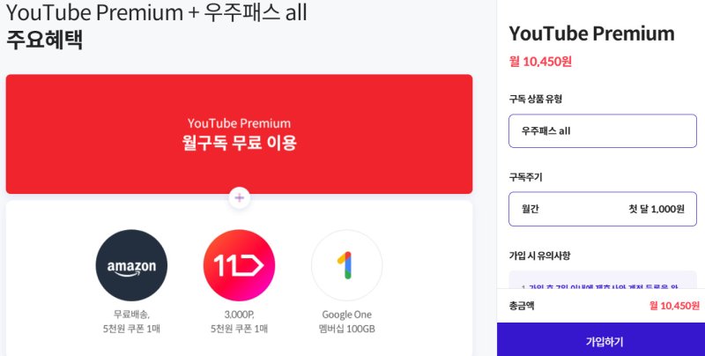705x356 pixels.
Task: Click the 총금액 total amount row
Action: [x=603, y=306]
